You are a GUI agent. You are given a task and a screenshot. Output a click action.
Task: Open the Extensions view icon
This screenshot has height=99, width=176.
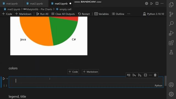[171, 43]
